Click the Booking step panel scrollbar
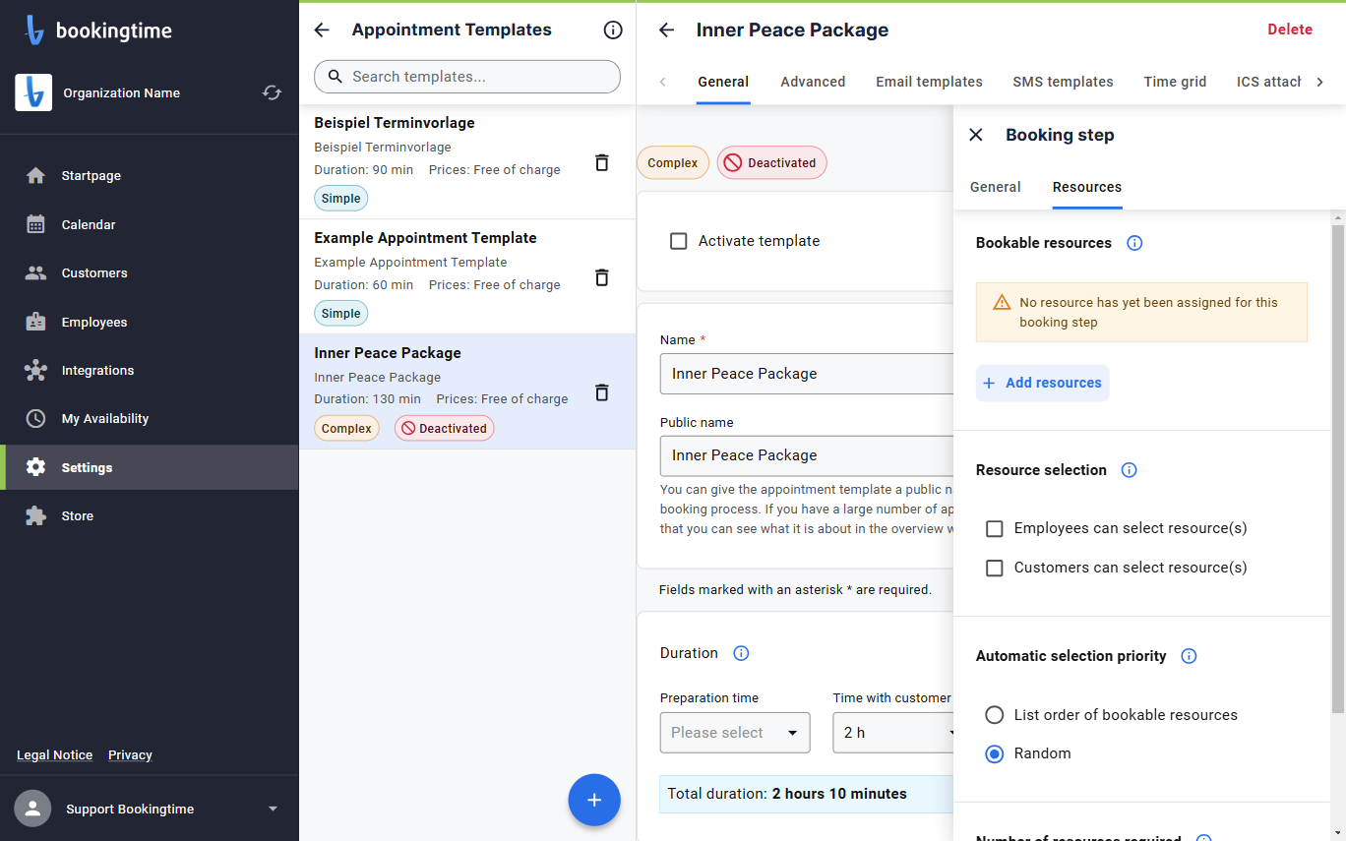 (1337, 467)
